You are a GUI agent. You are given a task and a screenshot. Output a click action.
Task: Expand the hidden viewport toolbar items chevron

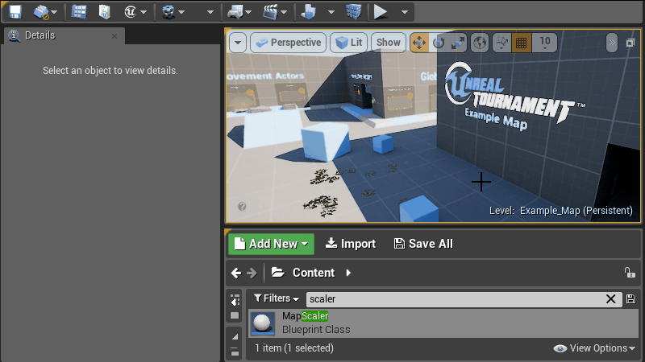tap(612, 43)
